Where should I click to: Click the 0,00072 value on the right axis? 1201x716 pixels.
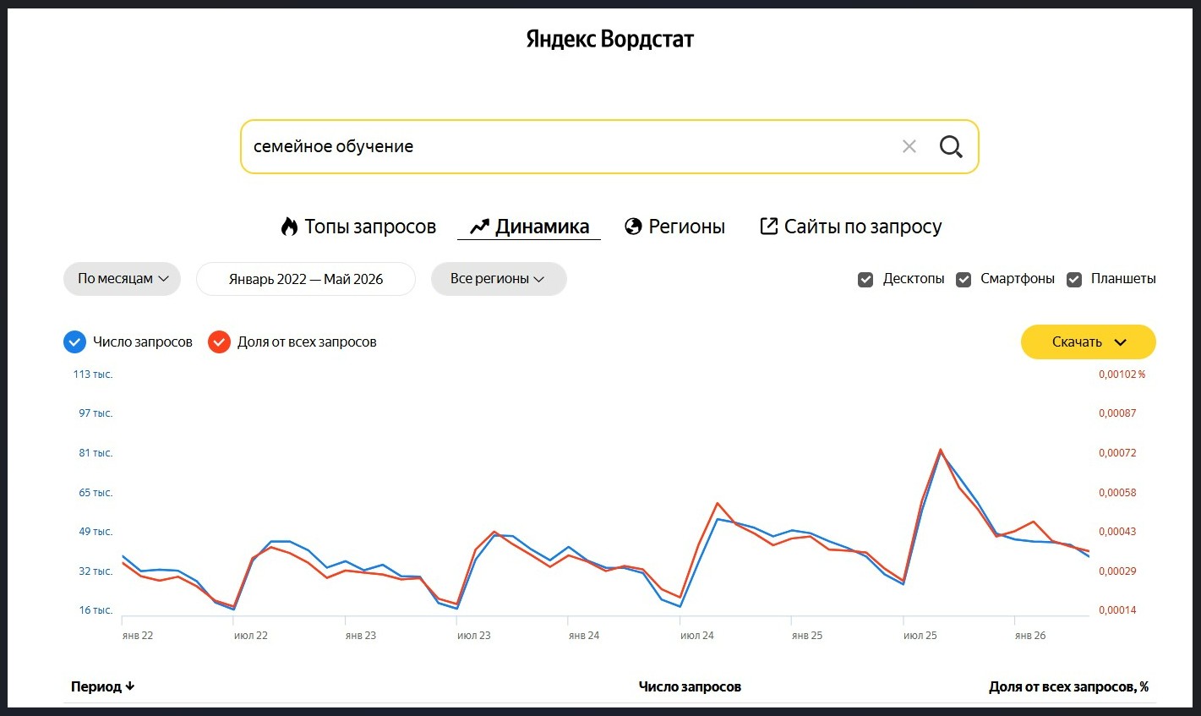1117,453
